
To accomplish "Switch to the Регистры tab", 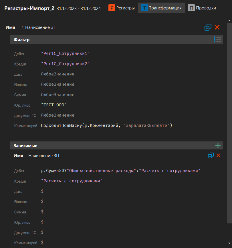I will (x=125, y=8).
